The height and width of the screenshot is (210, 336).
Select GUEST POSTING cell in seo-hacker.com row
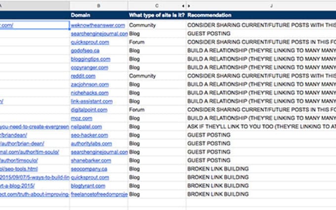click(x=261, y=135)
